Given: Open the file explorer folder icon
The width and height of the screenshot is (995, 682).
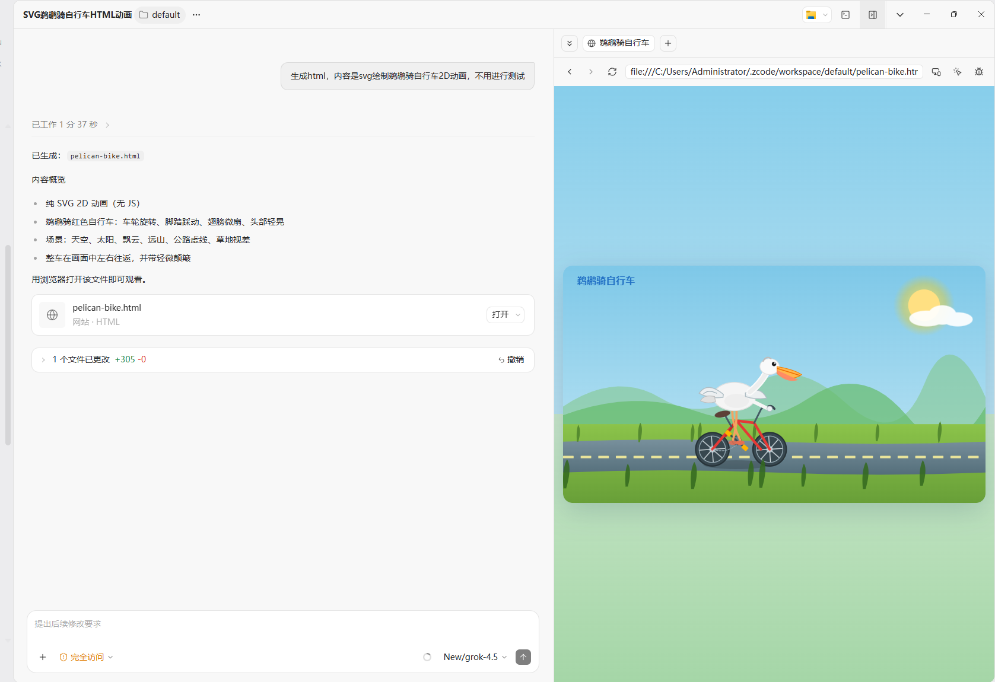Looking at the screenshot, I should pyautogui.click(x=811, y=15).
